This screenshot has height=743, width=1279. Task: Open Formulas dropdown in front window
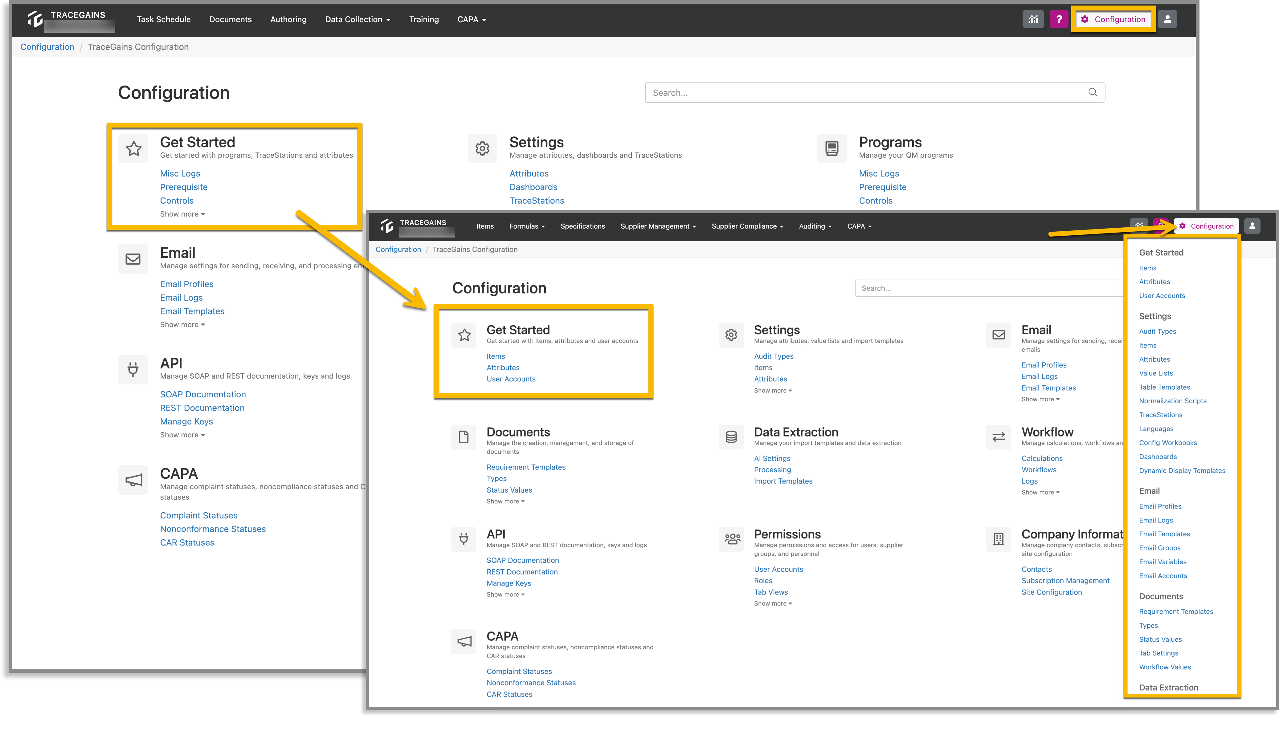coord(527,226)
